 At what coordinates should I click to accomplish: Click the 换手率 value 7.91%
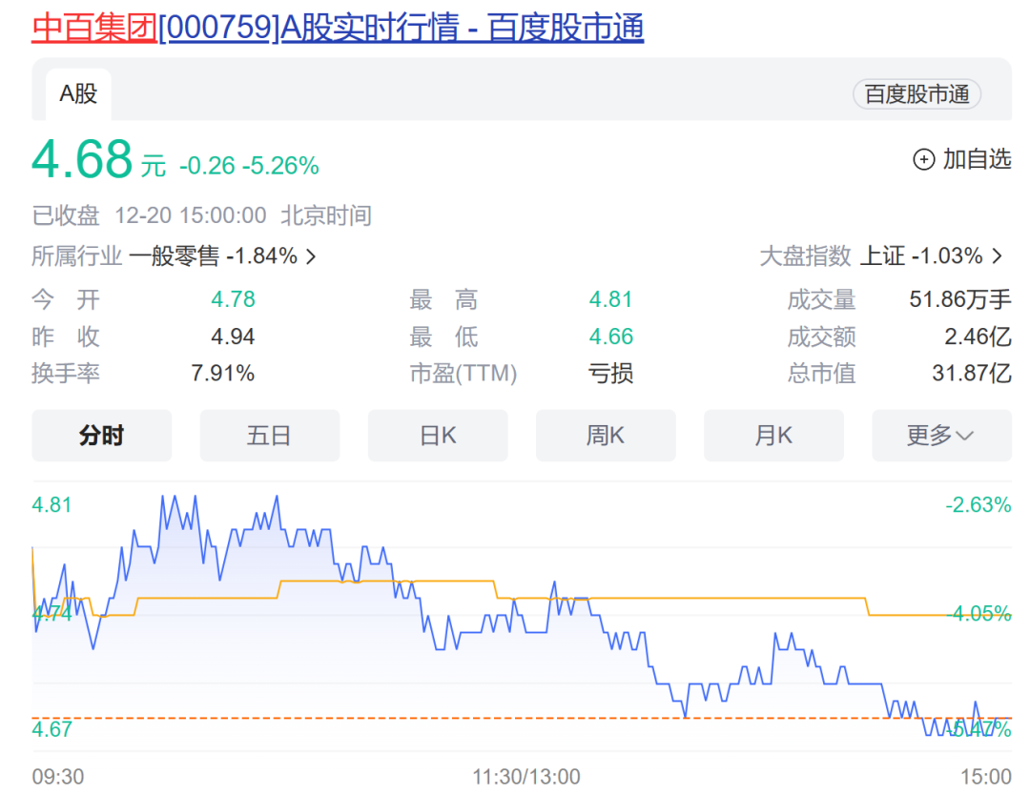pyautogui.click(x=222, y=374)
